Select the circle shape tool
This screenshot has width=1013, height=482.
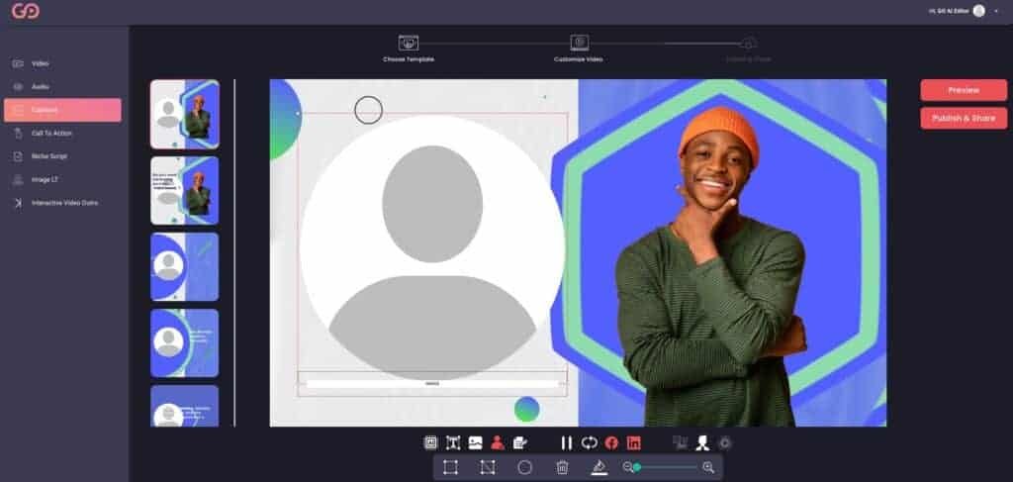pos(524,467)
